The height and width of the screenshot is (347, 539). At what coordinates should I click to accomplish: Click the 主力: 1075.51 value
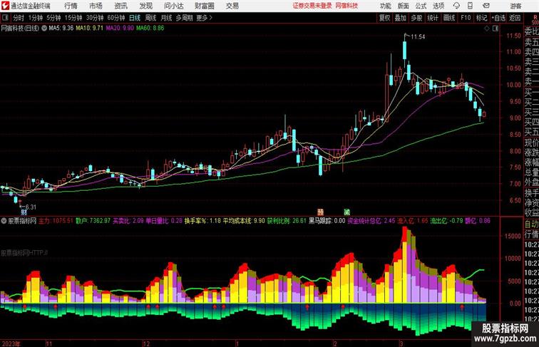point(56,221)
